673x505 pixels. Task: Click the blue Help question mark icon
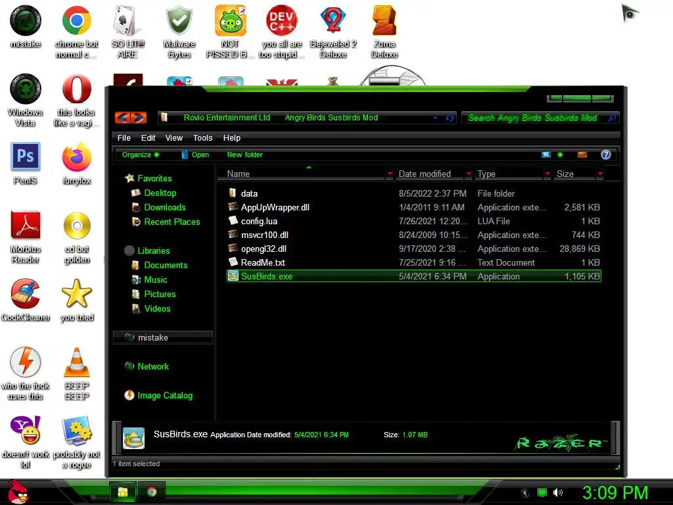605,155
